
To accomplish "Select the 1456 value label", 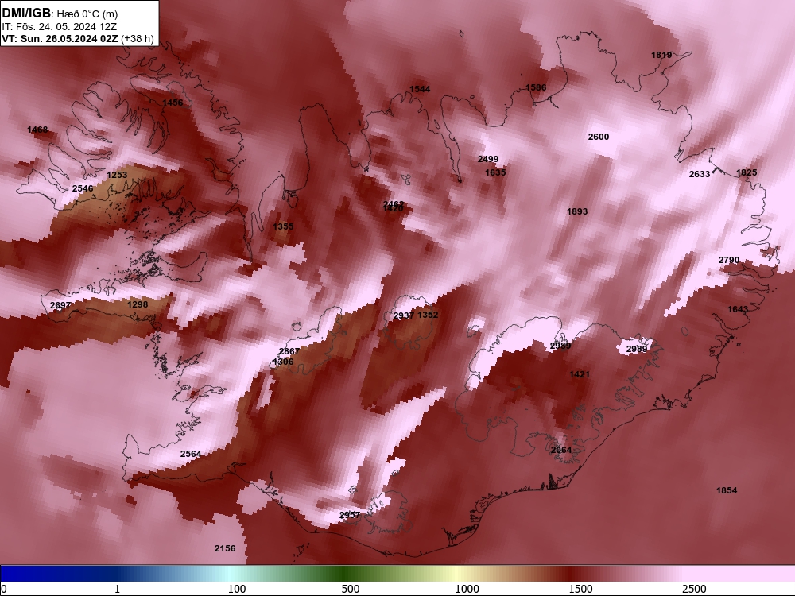I will 173,103.
